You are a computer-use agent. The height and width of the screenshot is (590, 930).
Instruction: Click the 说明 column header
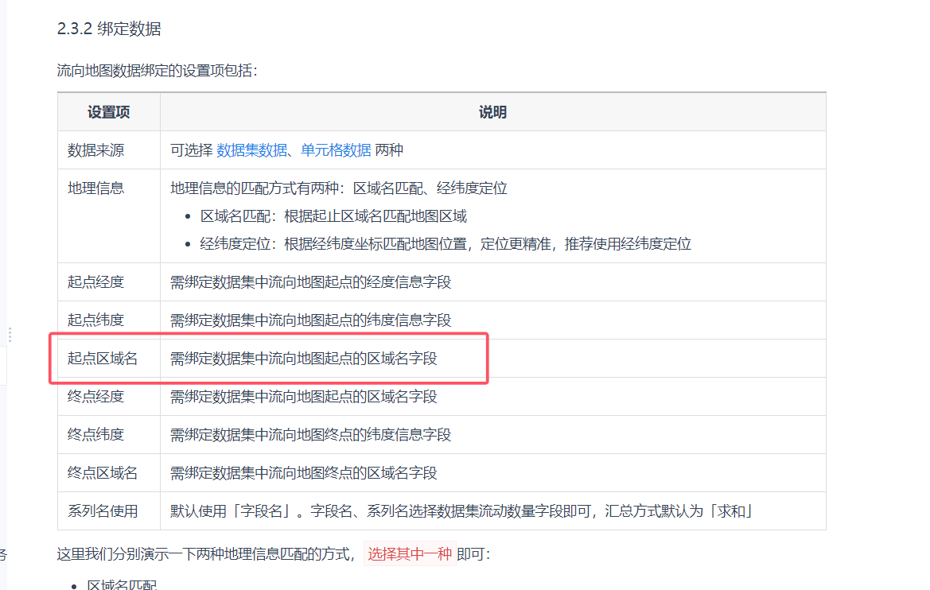(x=492, y=112)
